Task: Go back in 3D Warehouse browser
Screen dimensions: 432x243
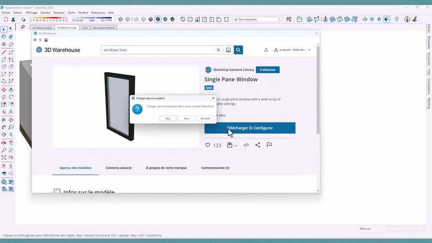Action: tap(35, 40)
